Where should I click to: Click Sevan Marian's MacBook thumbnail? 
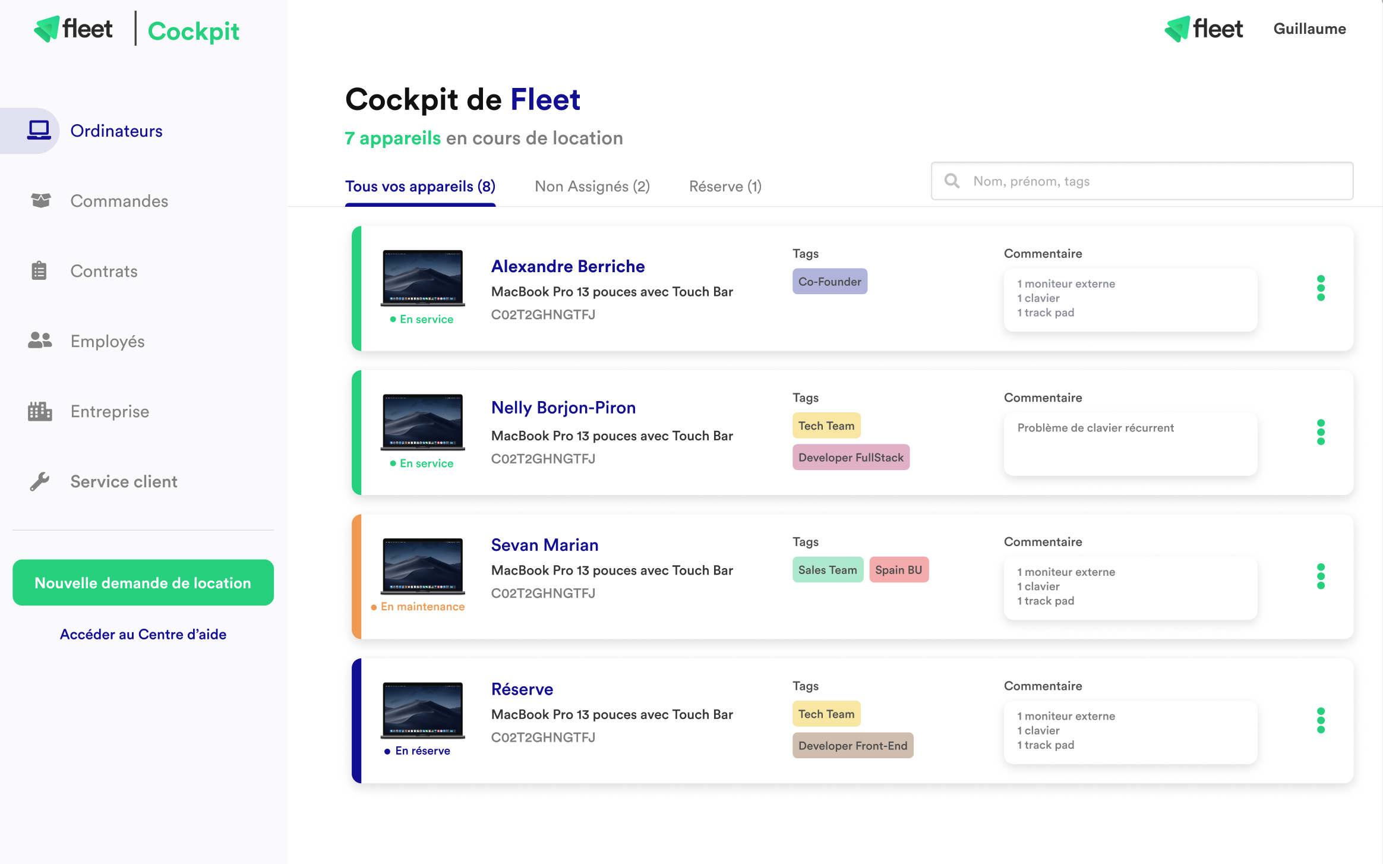[422, 566]
